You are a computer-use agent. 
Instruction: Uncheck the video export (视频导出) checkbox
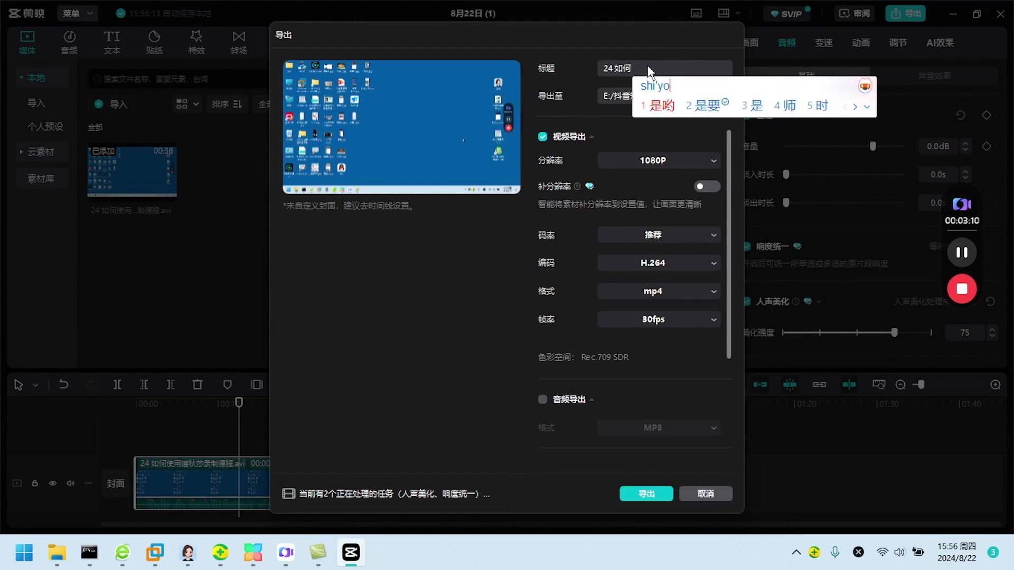[x=542, y=137]
